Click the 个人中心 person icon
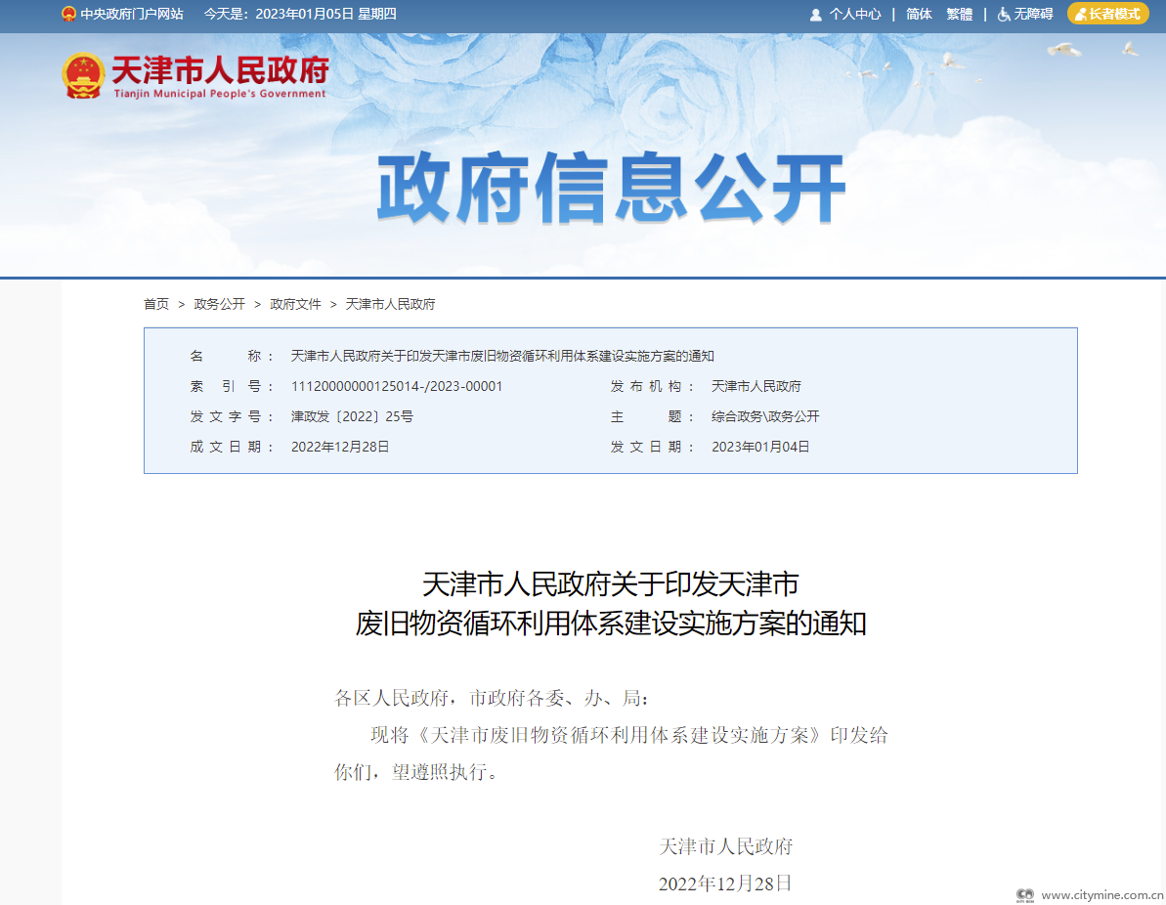The width and height of the screenshot is (1166, 905). (x=815, y=15)
